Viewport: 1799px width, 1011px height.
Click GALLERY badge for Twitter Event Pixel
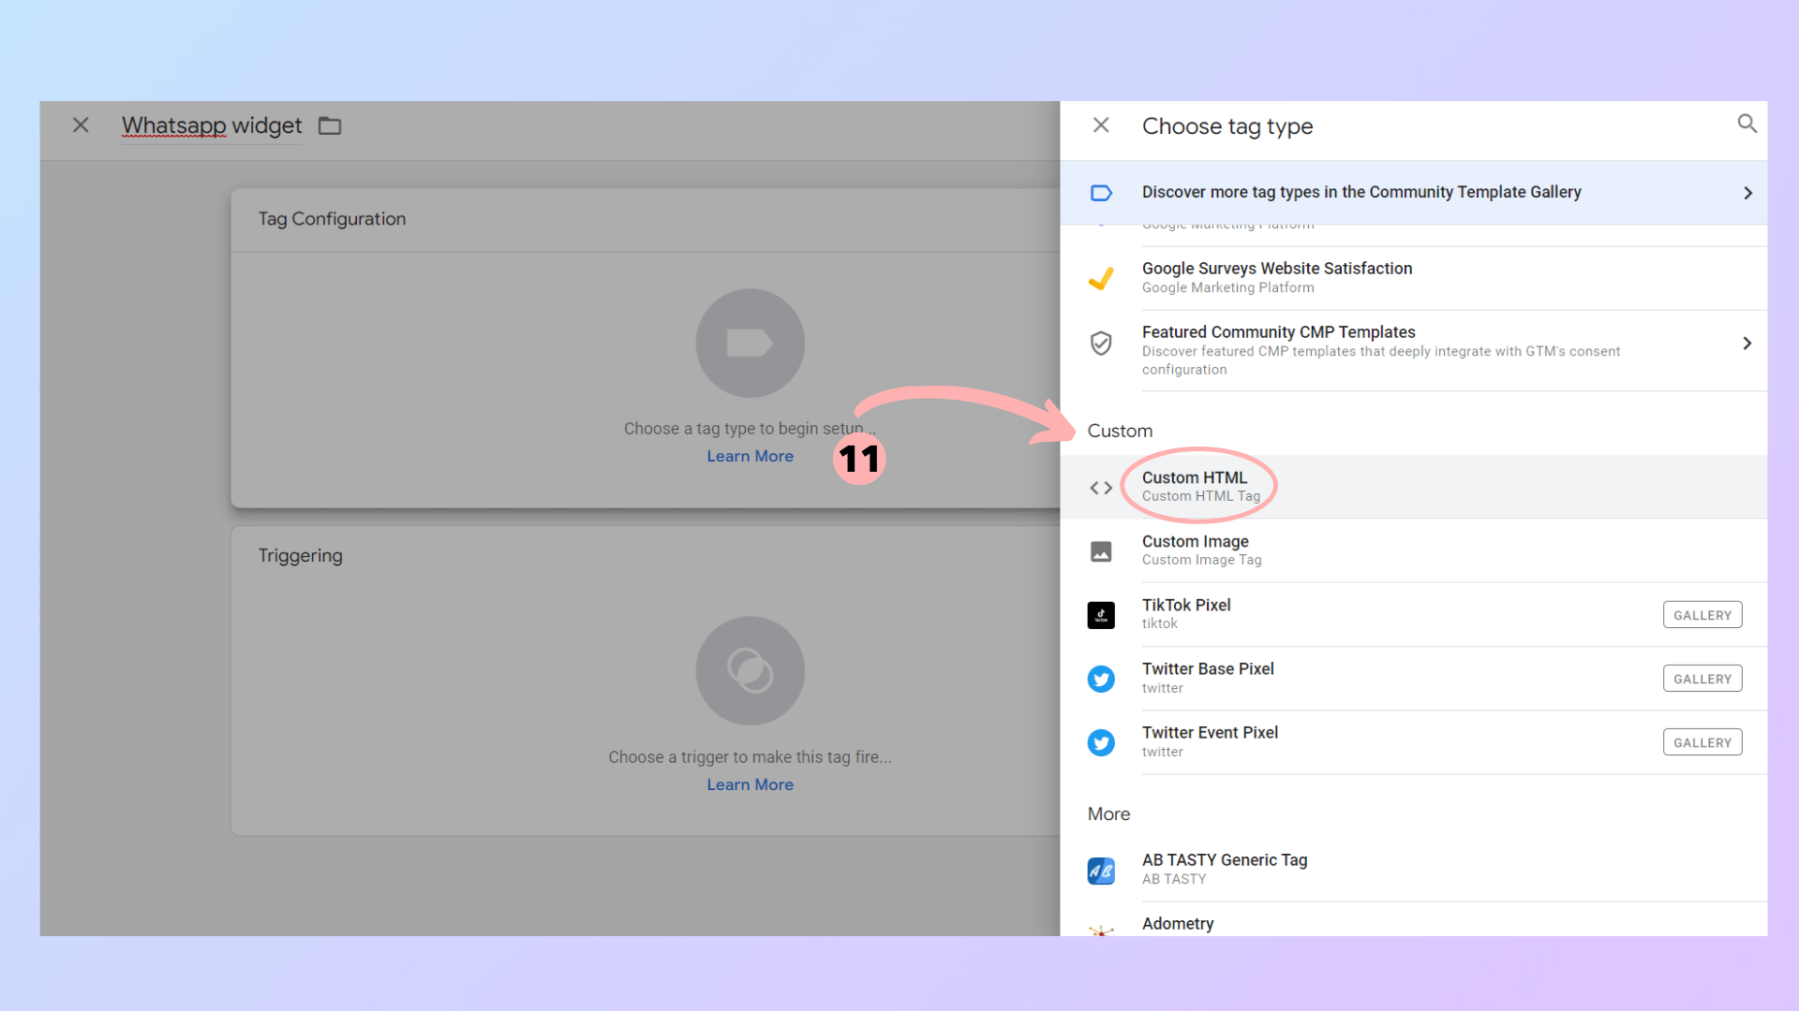coord(1702,742)
